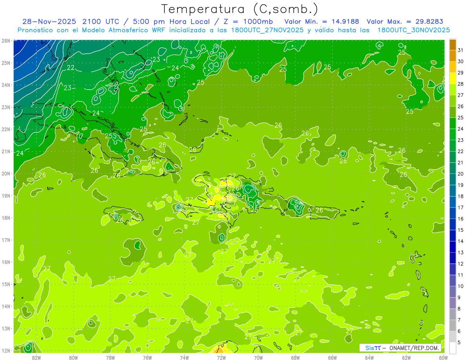The width and height of the screenshot is (471, 363).
Task: Pick the yellow legend swatch between 28 and 29
Action: click(453, 78)
